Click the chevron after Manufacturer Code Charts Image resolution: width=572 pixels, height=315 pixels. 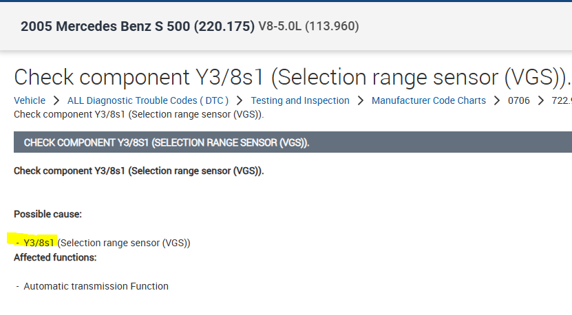coord(497,101)
